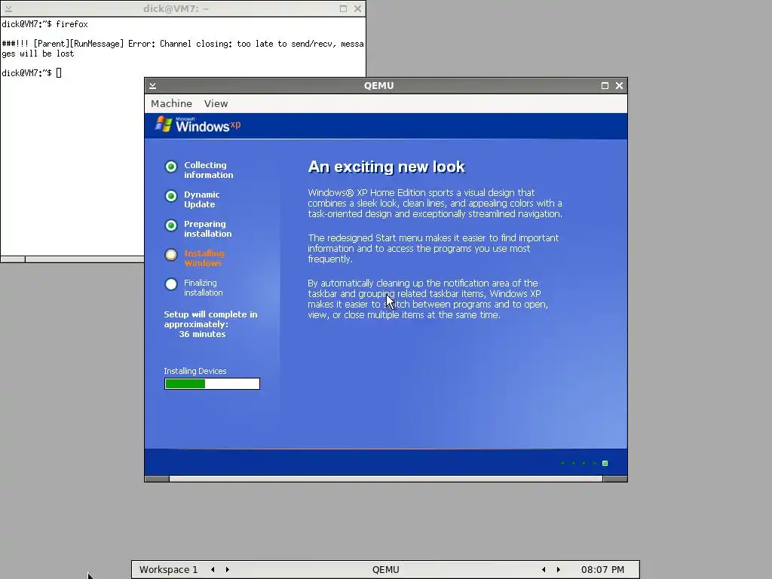772x579 pixels.
Task: Click the Installing Devices label
Action: pos(195,371)
